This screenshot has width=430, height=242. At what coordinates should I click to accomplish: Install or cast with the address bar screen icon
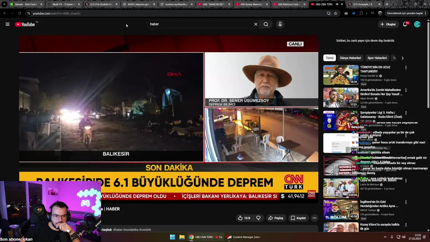pyautogui.click(x=329, y=13)
